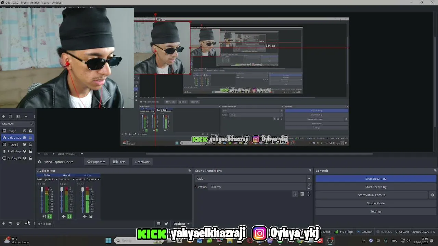Add a new scene with the plus icon above Sources
Screen dimensions: 438x246
pyautogui.click(x=4, y=117)
